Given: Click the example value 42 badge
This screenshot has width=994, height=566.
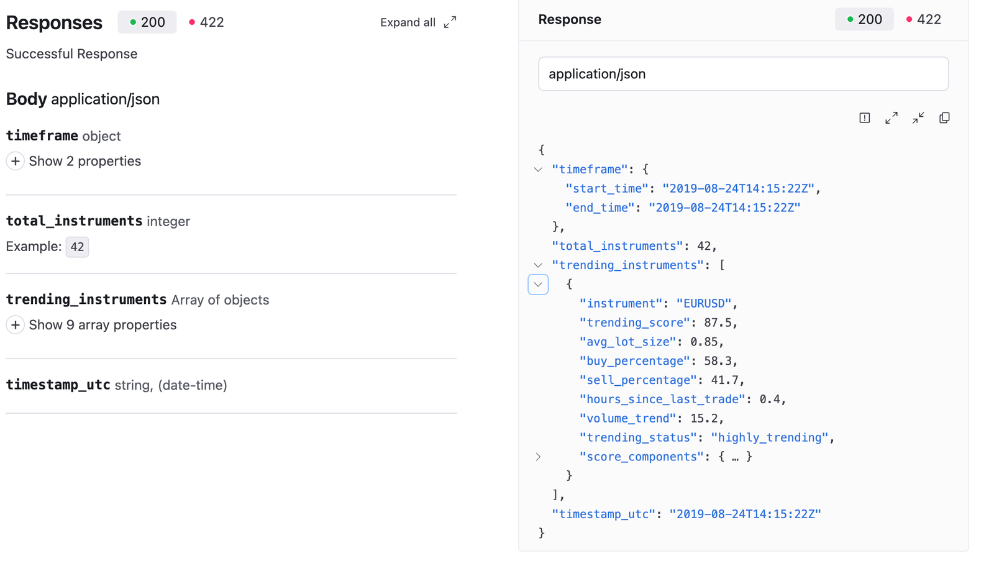Looking at the screenshot, I should point(77,247).
